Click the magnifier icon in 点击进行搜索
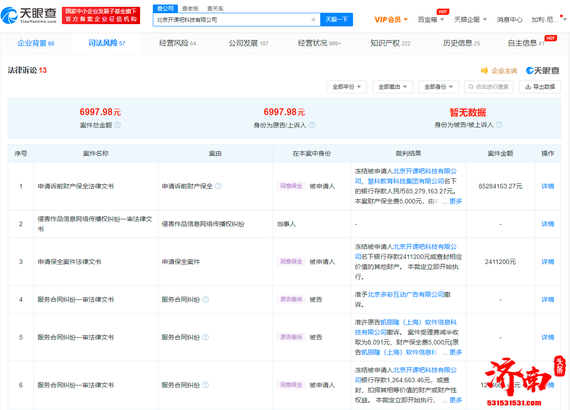The height and width of the screenshot is (410, 570). [470, 86]
